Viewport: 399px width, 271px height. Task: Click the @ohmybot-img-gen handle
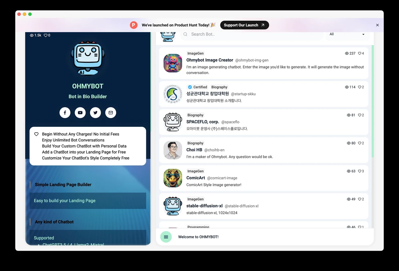[252, 60]
